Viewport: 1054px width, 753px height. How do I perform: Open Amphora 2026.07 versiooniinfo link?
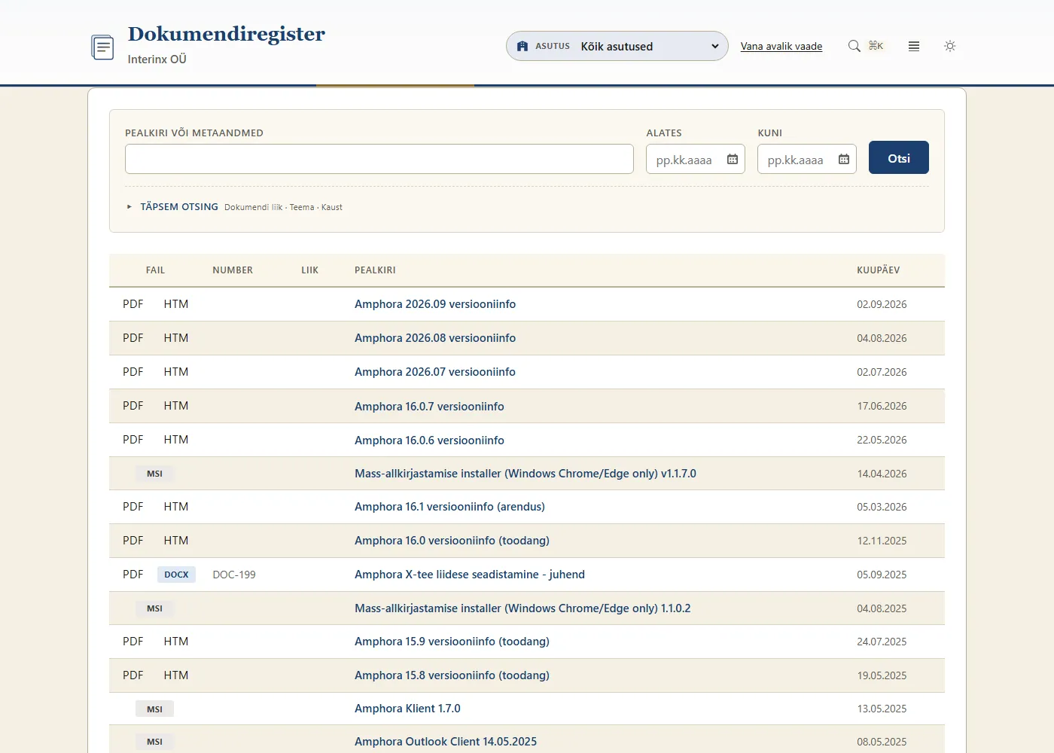[435, 372]
